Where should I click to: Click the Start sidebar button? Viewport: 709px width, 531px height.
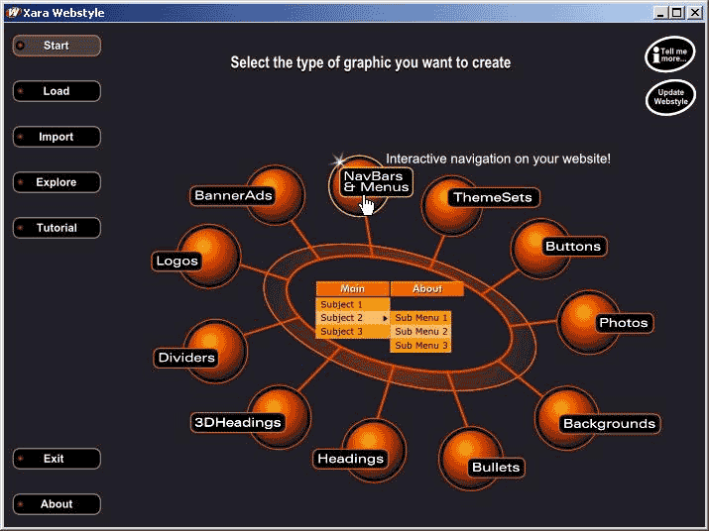[x=57, y=46]
